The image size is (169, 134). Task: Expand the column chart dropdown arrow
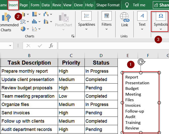(x=28, y=14)
